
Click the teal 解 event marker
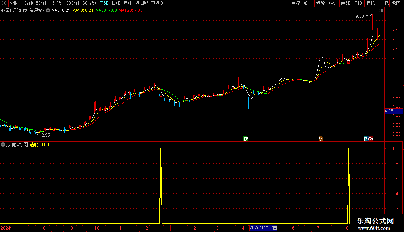click(x=366, y=138)
